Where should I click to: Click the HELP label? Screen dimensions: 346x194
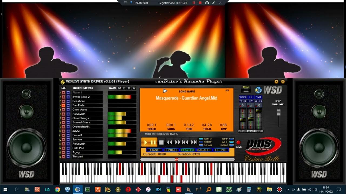[x=278, y=101]
